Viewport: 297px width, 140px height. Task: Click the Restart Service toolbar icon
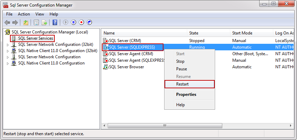[x=89, y=22]
